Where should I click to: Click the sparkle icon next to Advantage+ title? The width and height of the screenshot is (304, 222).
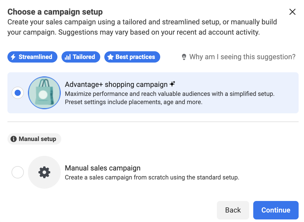click(x=172, y=83)
